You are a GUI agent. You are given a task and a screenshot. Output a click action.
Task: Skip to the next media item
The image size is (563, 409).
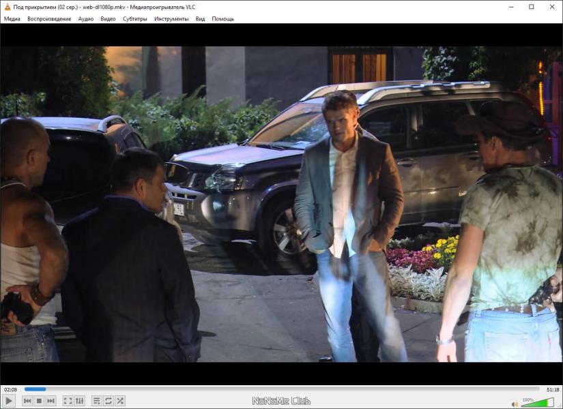pyautogui.click(x=51, y=401)
